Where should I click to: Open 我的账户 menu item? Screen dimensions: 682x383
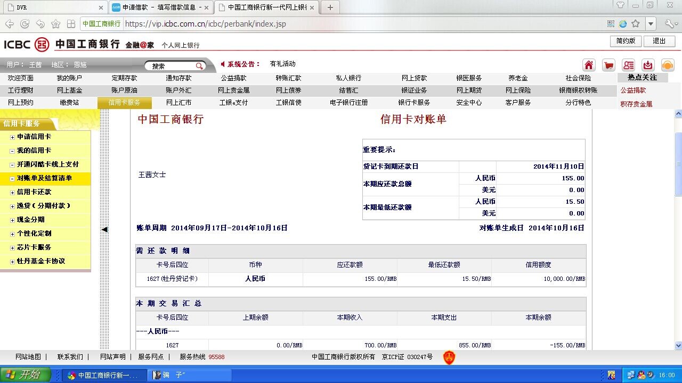coord(69,78)
